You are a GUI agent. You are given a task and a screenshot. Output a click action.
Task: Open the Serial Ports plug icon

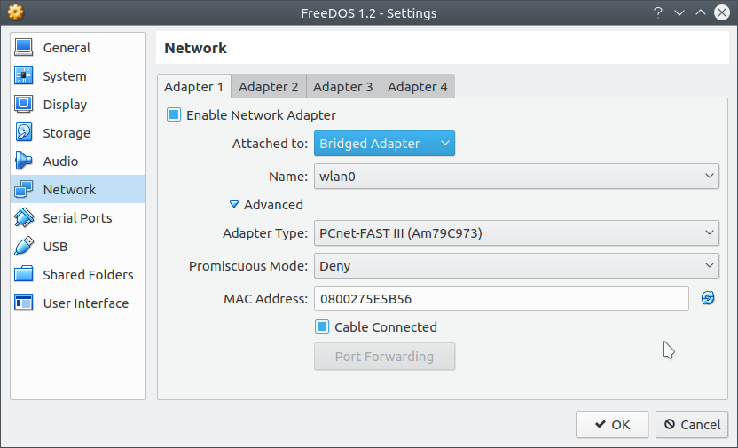(x=24, y=217)
